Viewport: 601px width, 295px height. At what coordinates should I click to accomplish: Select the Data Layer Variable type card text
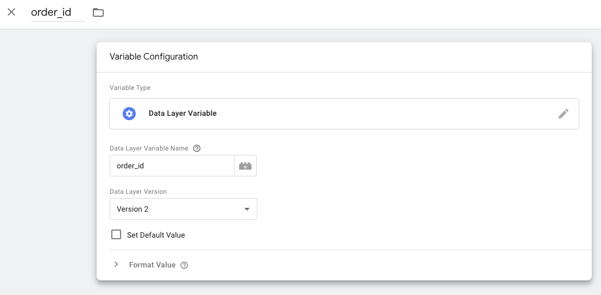coord(182,114)
